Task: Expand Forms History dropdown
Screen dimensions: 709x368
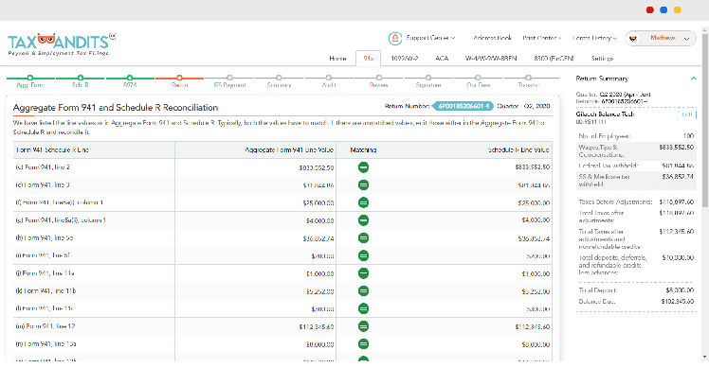Action: coord(594,38)
